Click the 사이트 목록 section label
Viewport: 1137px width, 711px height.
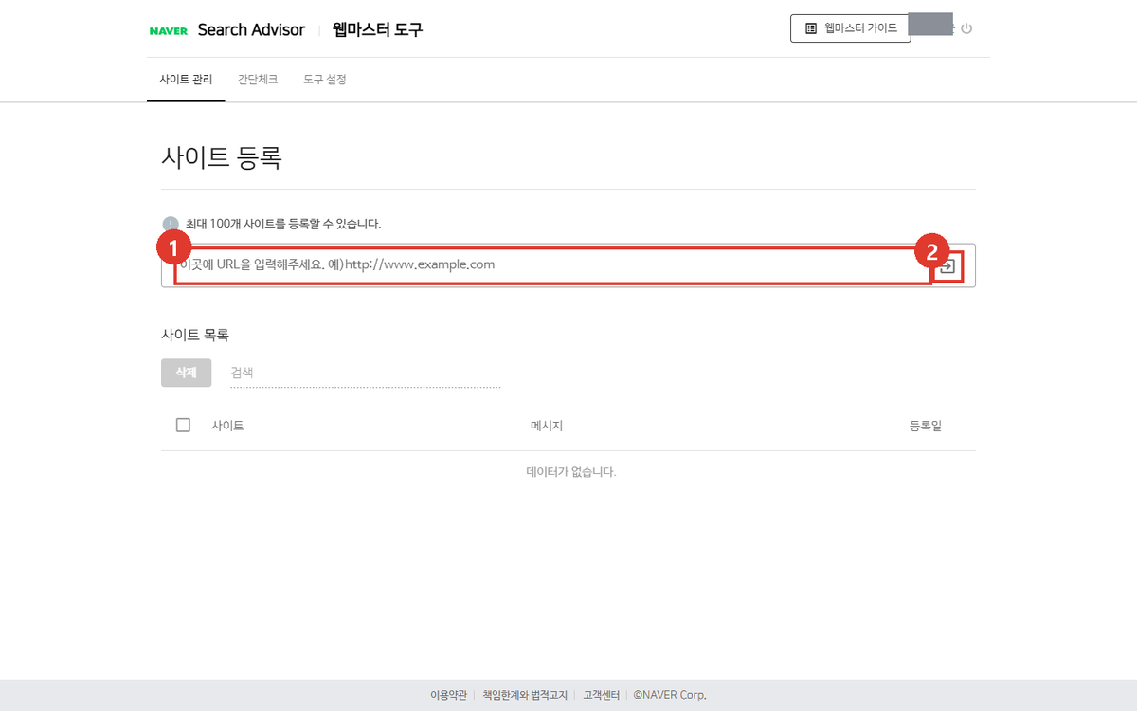click(195, 335)
